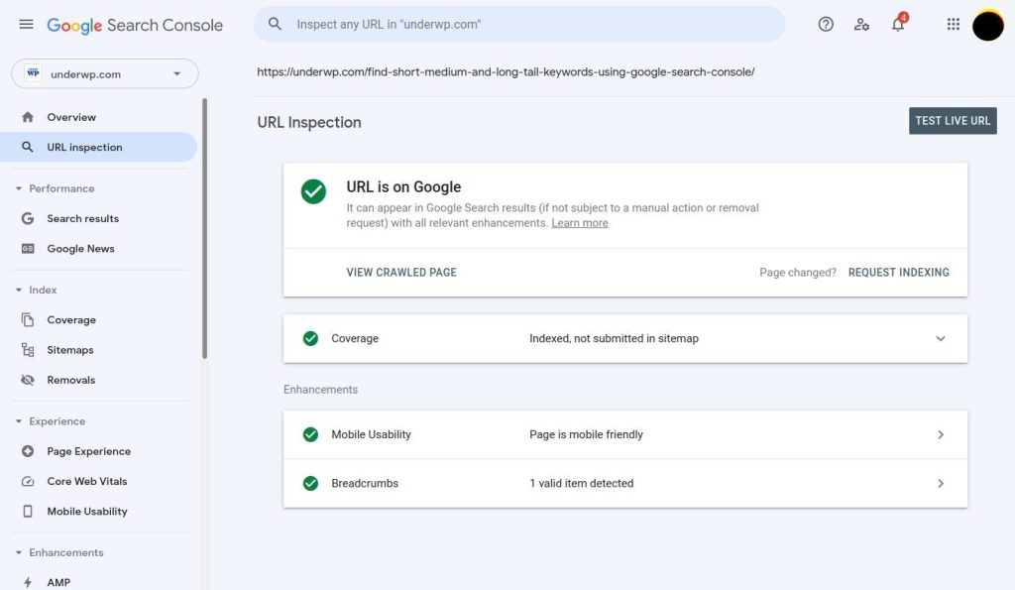Open Removals page
This screenshot has height=590, width=1015.
98,380
